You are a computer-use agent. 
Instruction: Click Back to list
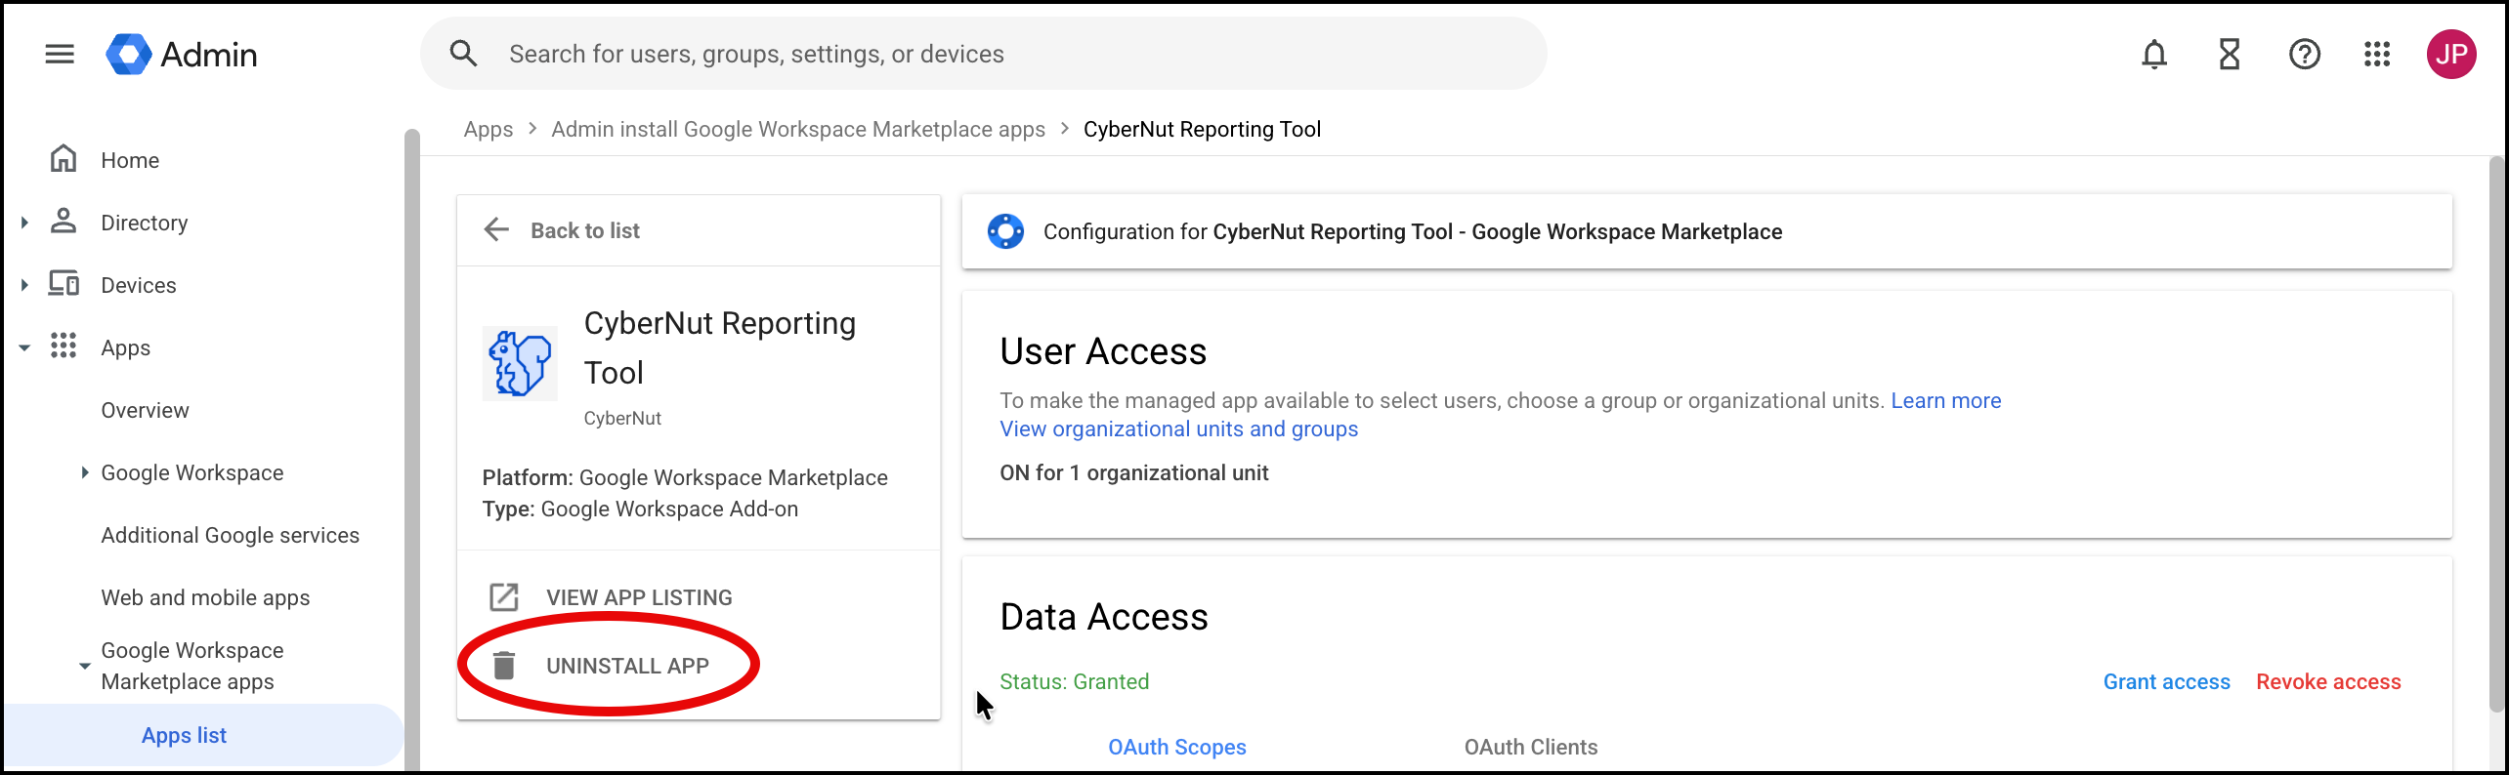tap(585, 230)
